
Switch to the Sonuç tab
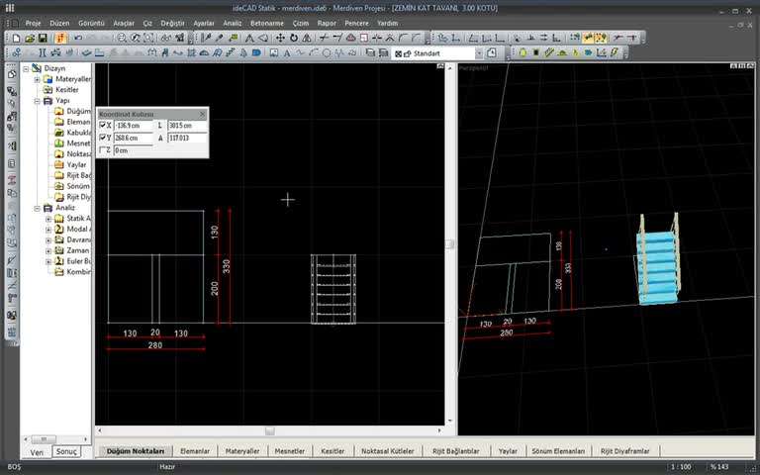point(66,451)
